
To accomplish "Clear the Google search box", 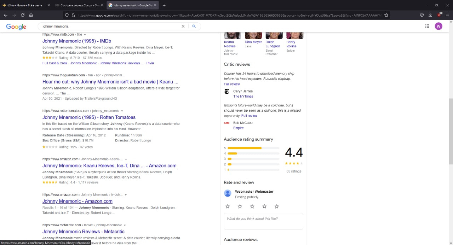I will (183, 26).
